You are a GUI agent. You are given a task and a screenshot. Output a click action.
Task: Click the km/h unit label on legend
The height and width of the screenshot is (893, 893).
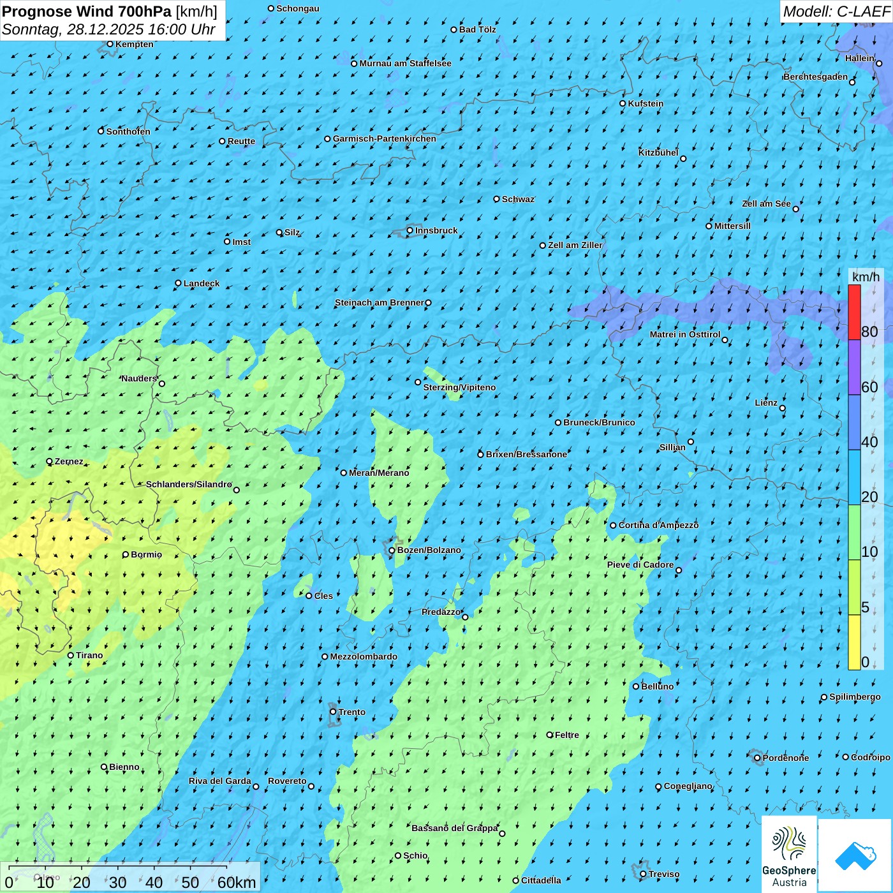coord(866,277)
